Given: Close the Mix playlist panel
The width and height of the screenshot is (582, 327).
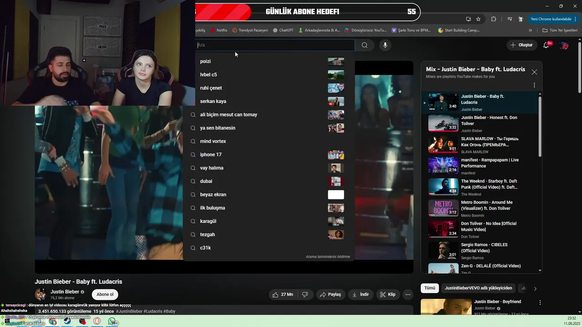Looking at the screenshot, I should coord(534,72).
